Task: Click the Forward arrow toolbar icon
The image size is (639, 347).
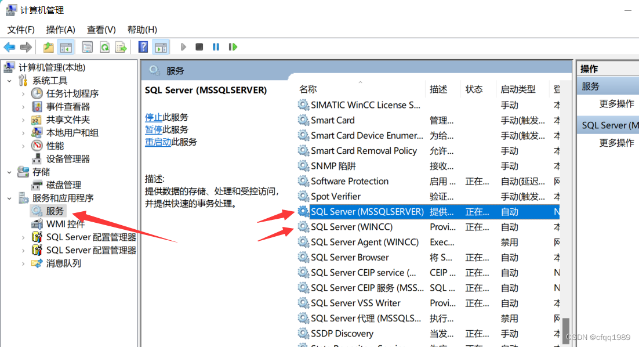Action: point(26,48)
